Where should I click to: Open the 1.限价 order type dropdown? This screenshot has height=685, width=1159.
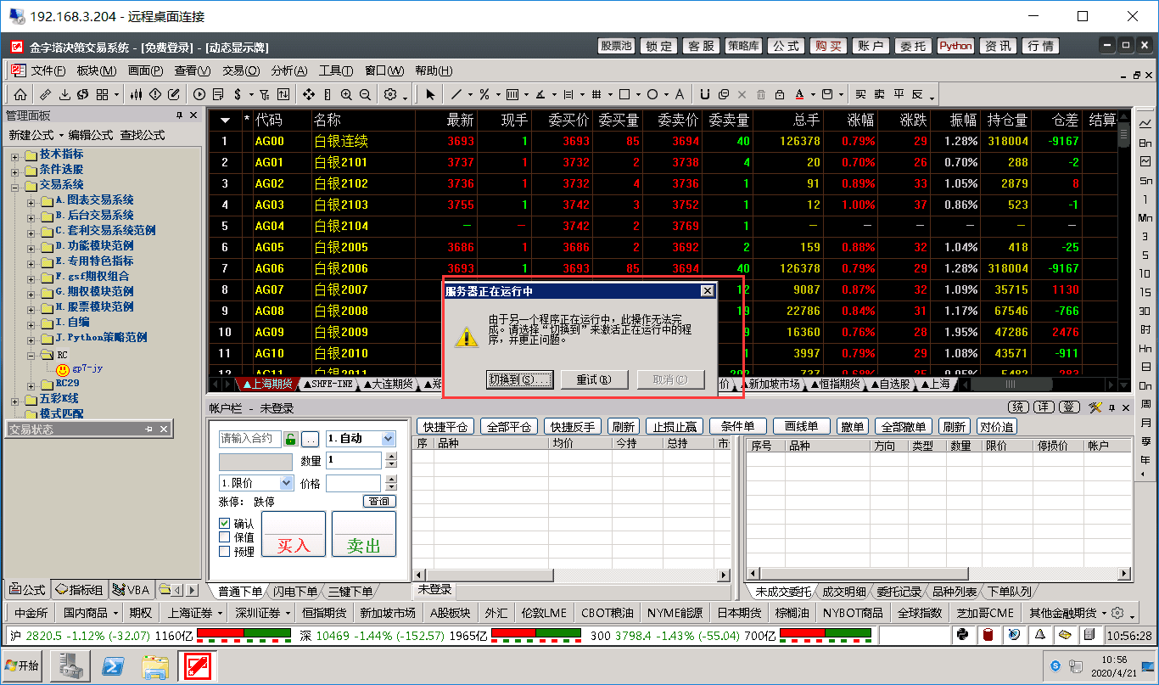coord(287,483)
